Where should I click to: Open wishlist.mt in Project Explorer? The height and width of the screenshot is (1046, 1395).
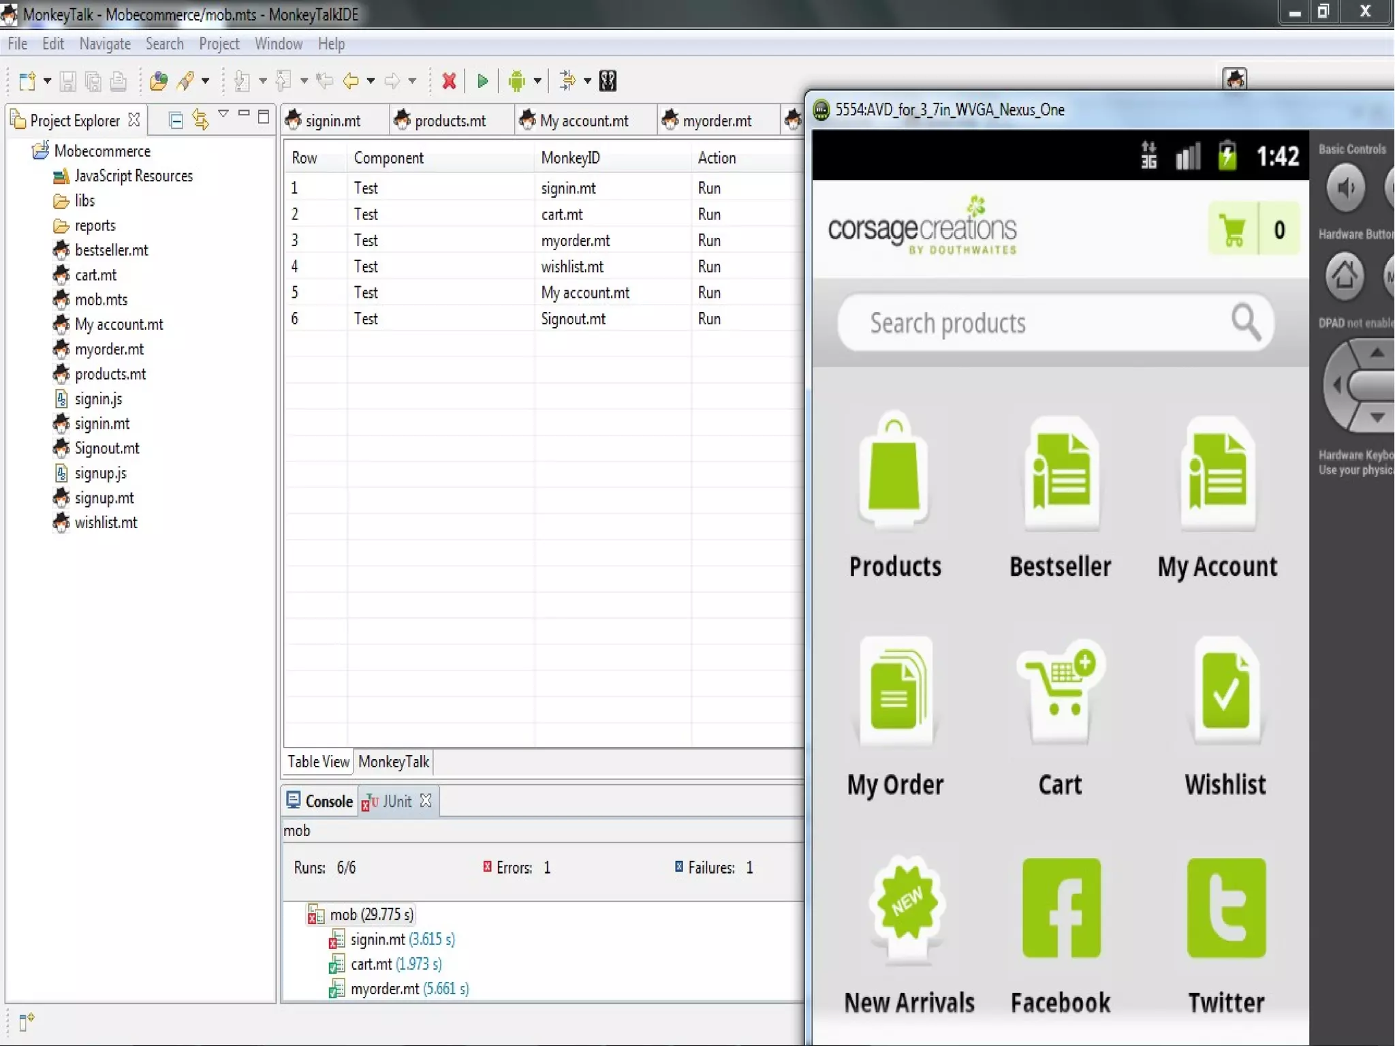[106, 523]
